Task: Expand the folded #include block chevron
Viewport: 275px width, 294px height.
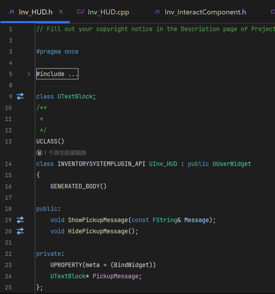Action: pyautogui.click(x=29, y=74)
